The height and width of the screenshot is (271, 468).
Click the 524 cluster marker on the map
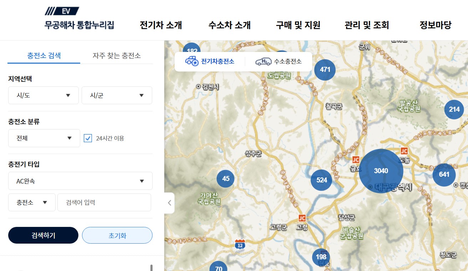[x=321, y=180]
